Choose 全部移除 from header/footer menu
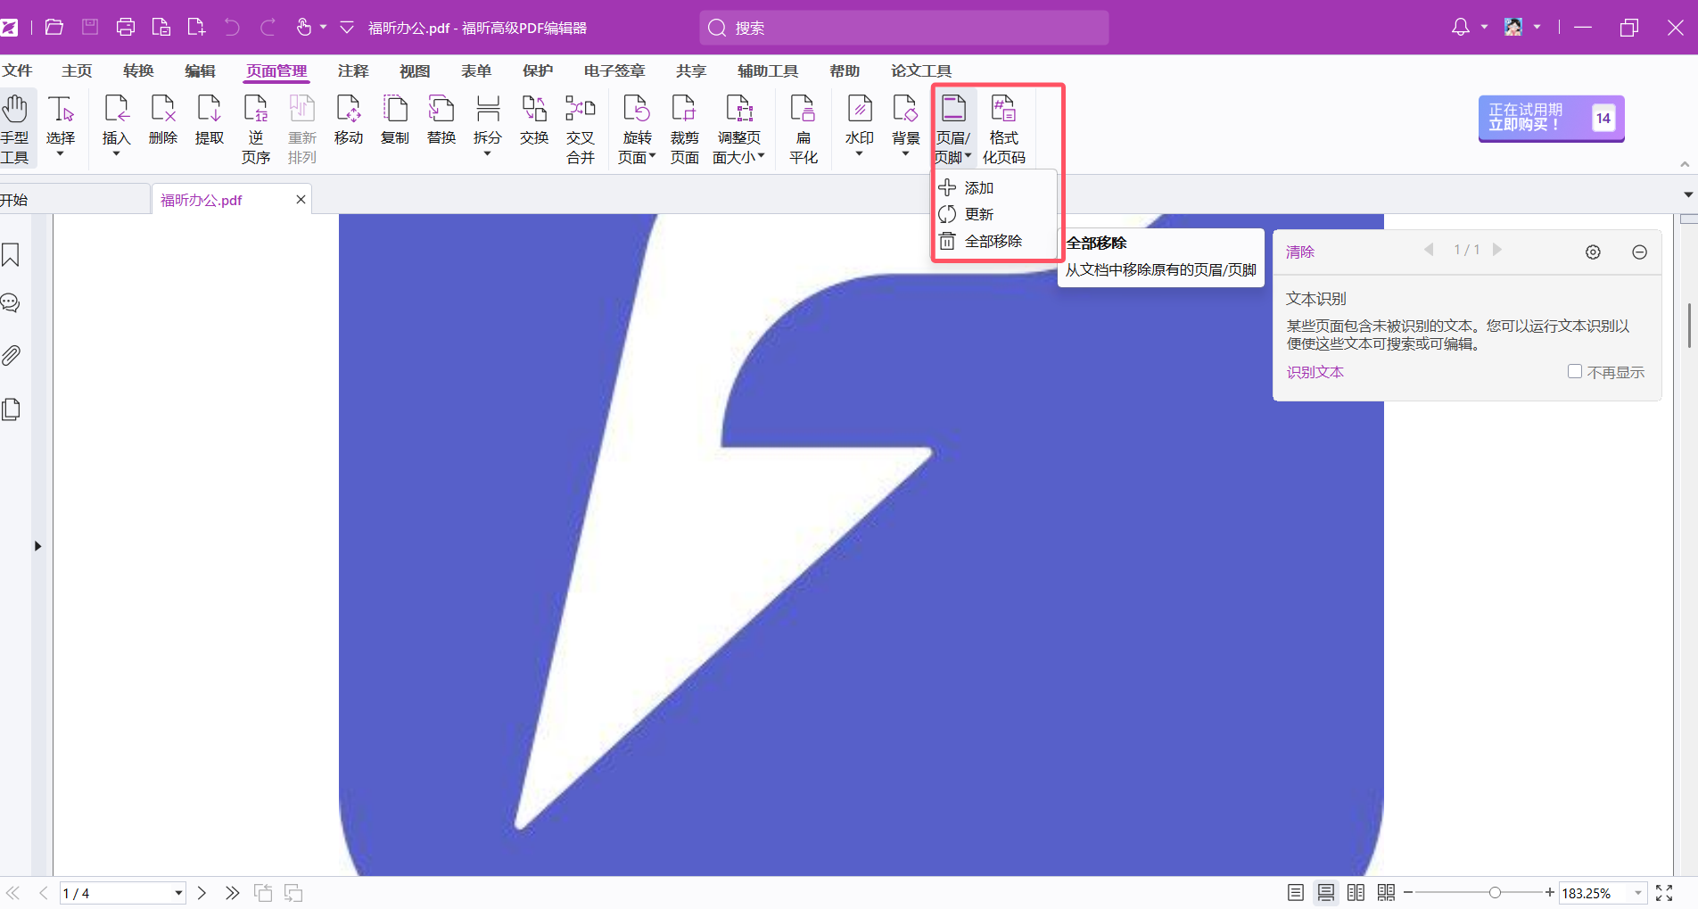The height and width of the screenshot is (909, 1698). tap(993, 242)
